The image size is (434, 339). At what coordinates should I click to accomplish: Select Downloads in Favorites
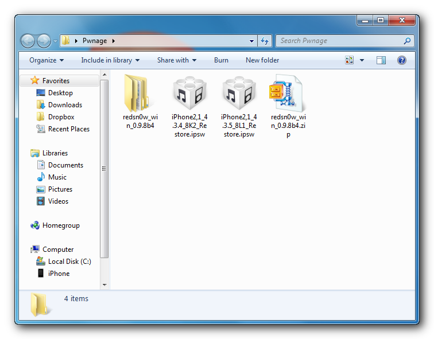65,105
